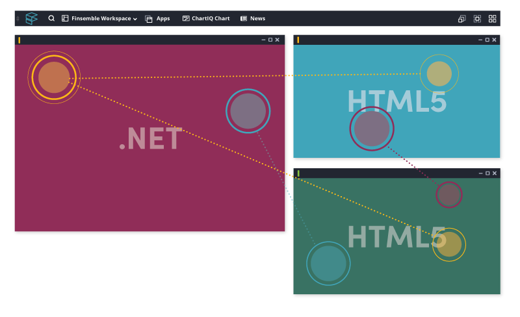Maximize the .NET window
This screenshot has width=520, height=317.
[x=270, y=40]
